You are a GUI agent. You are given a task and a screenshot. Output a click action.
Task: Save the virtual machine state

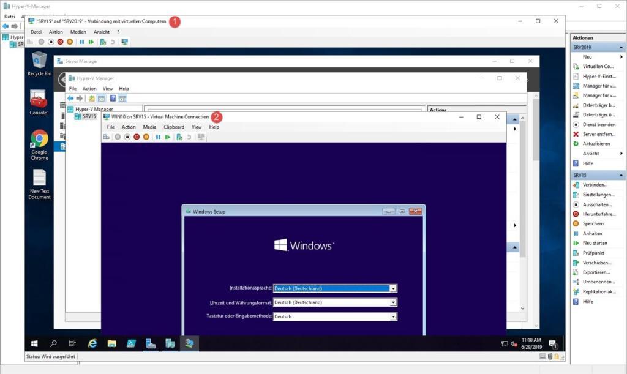pos(146,137)
